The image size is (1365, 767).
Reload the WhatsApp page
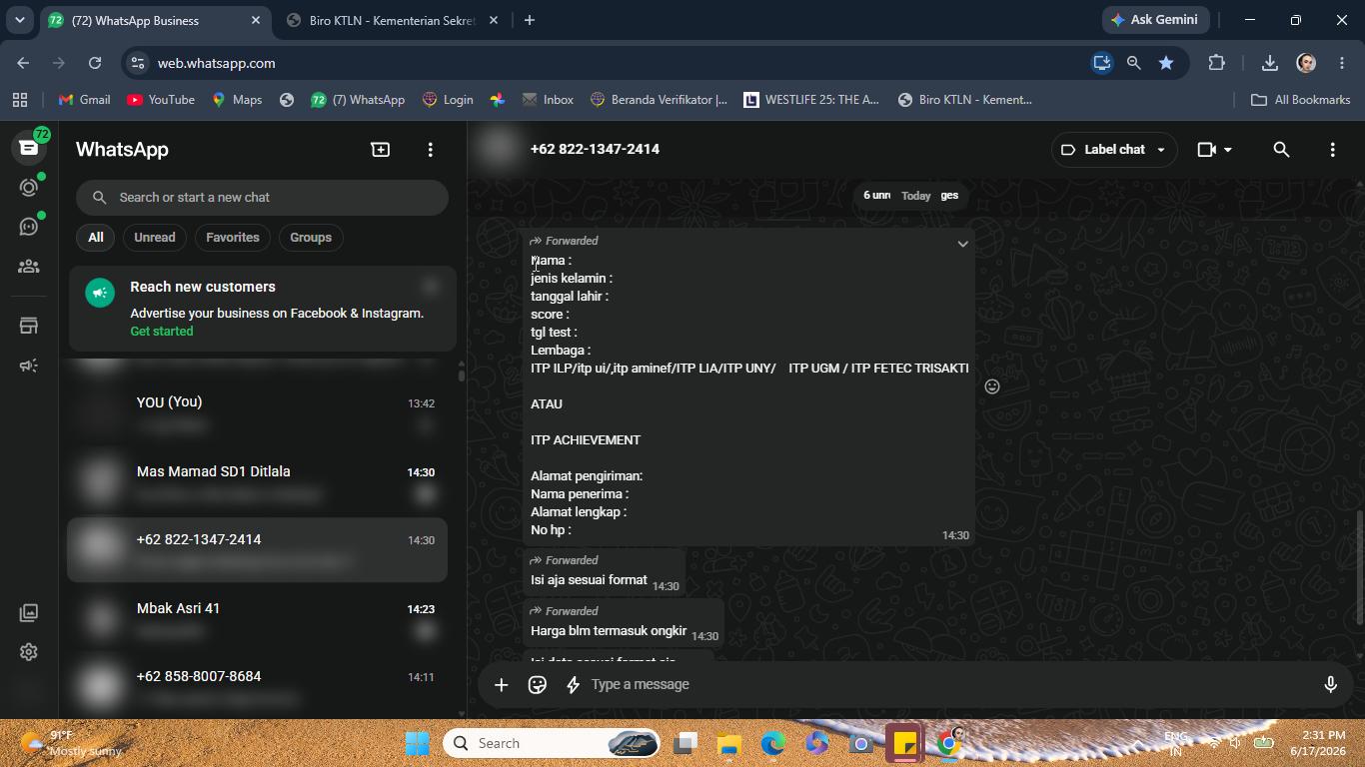pyautogui.click(x=95, y=63)
